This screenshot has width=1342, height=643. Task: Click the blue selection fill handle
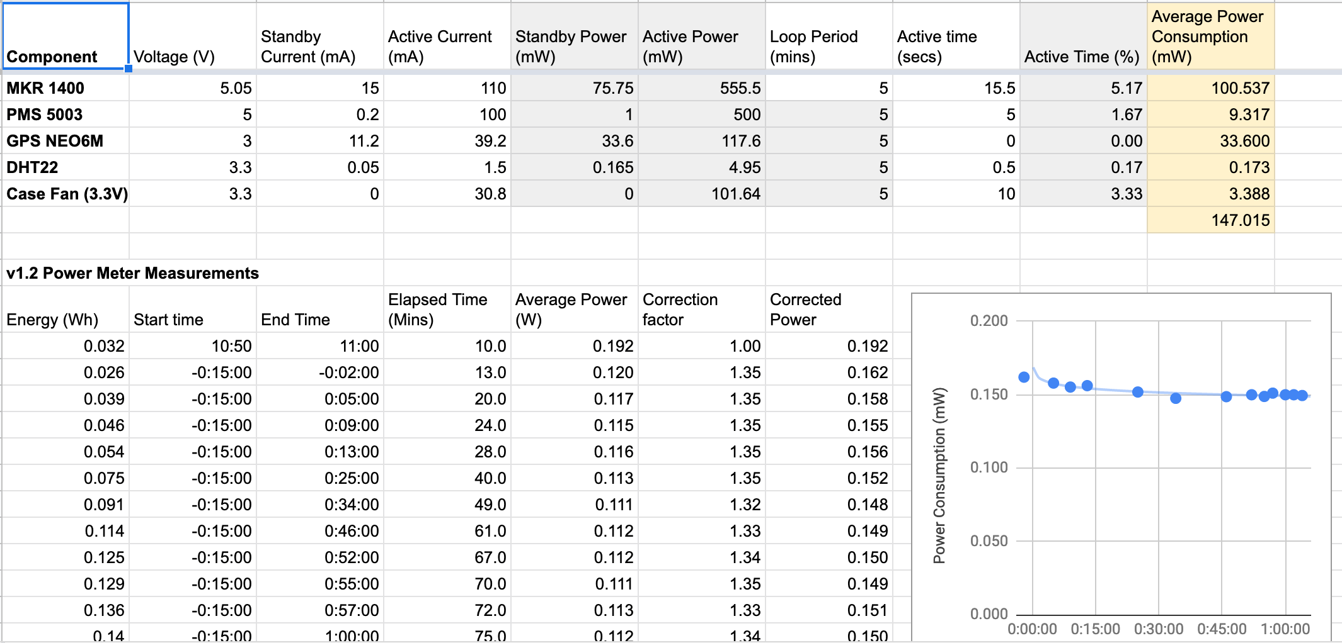[x=129, y=69]
